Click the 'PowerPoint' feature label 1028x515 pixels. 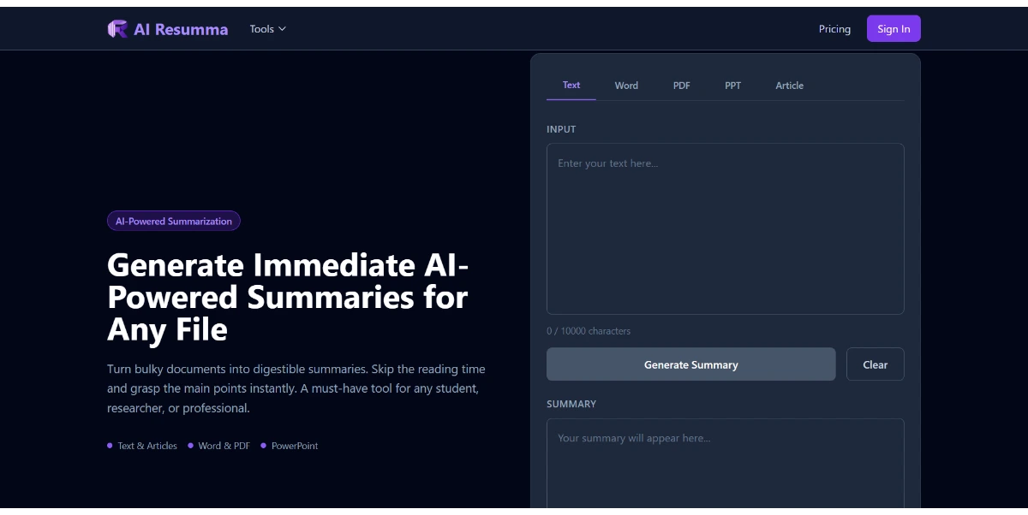tap(295, 446)
